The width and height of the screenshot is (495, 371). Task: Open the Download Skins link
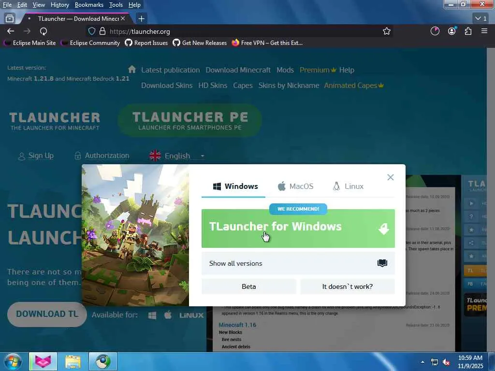pos(167,85)
